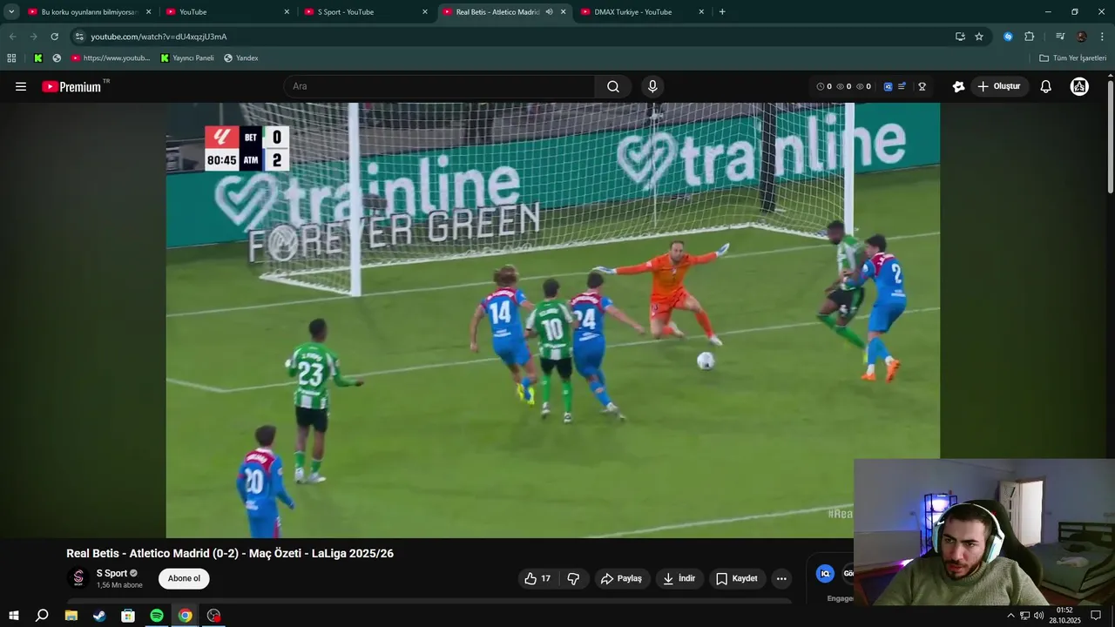Open the S Sport channel name link

pos(111,573)
